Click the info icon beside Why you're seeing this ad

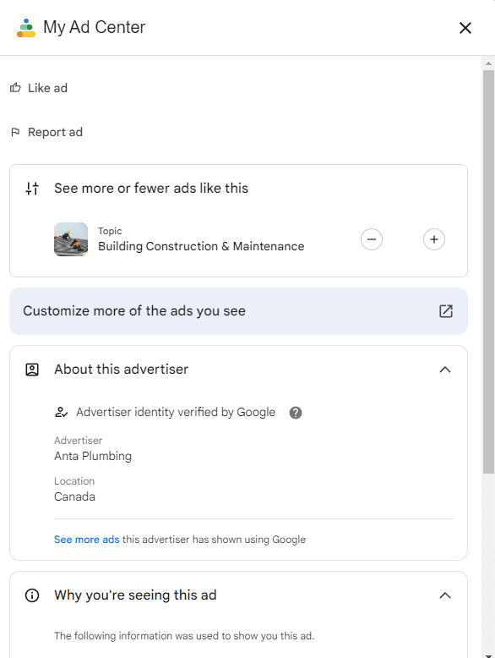(32, 595)
